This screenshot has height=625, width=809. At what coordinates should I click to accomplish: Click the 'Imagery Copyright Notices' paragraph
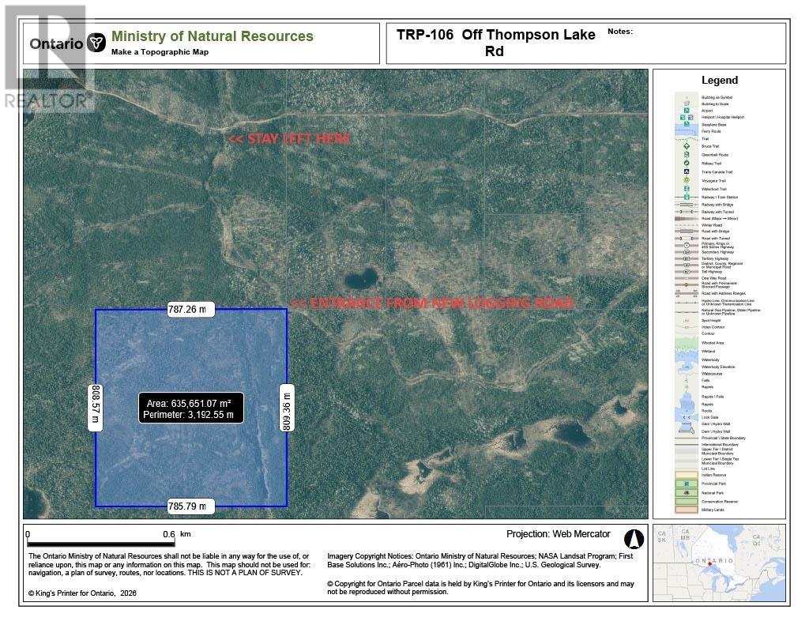coord(480,560)
